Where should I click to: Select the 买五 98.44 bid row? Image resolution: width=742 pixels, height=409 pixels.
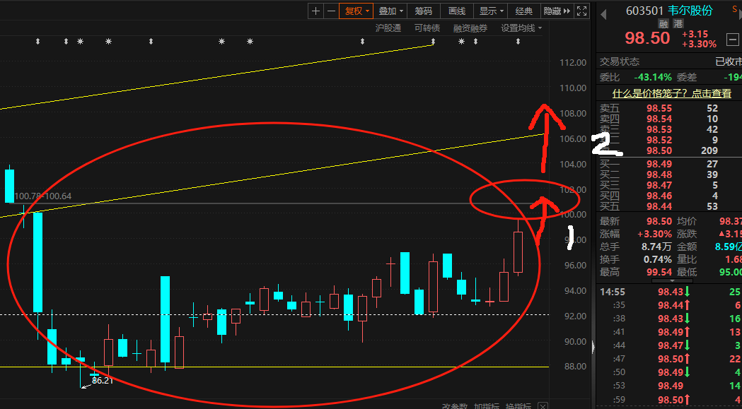[668, 206]
